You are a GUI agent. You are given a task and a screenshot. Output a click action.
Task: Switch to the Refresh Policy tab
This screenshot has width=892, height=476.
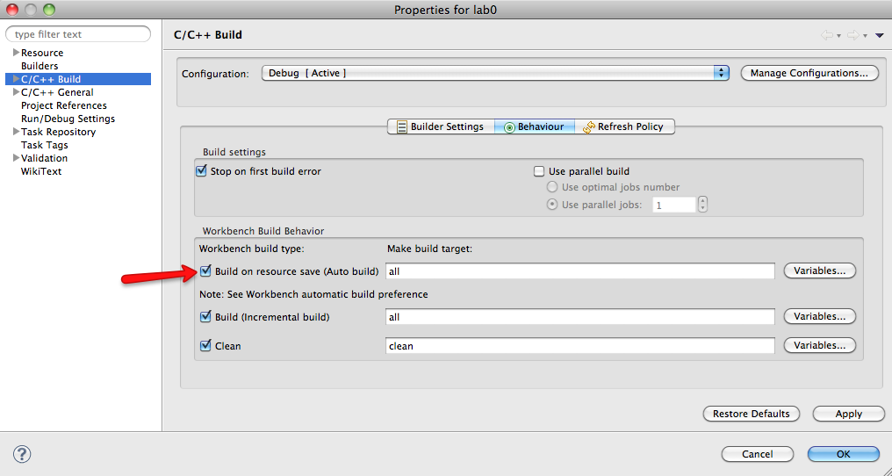623,126
